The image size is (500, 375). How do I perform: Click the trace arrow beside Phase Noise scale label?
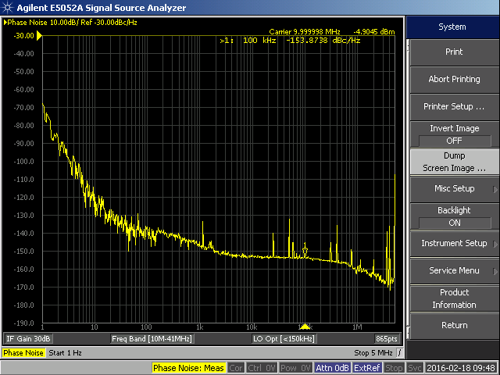tap(5, 23)
